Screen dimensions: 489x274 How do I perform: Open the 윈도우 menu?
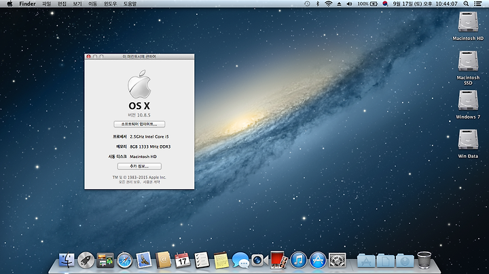point(111,4)
